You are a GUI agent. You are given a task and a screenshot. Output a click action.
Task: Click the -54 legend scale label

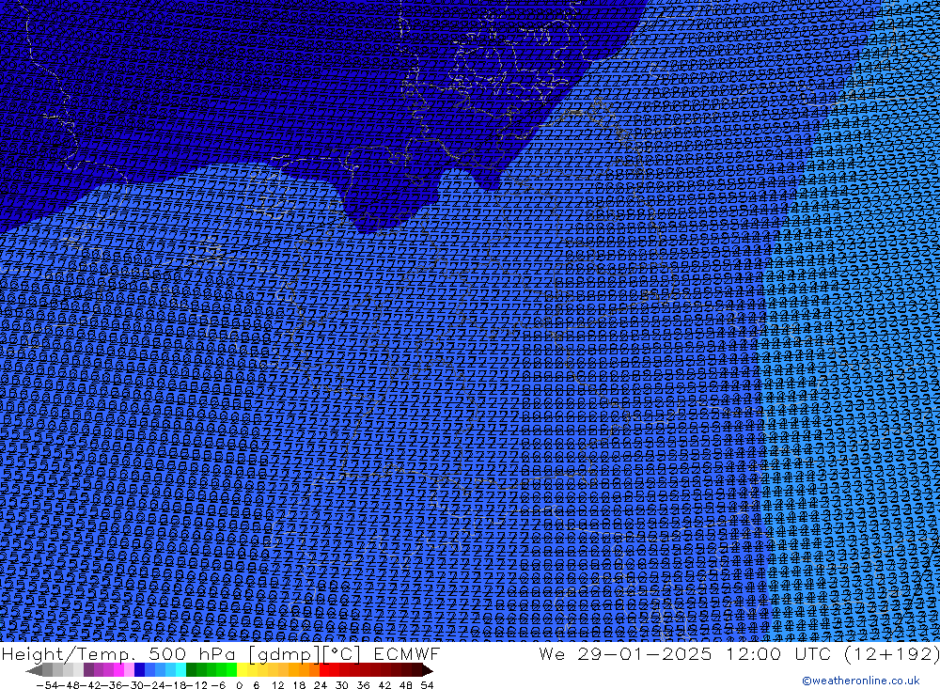[x=47, y=685]
